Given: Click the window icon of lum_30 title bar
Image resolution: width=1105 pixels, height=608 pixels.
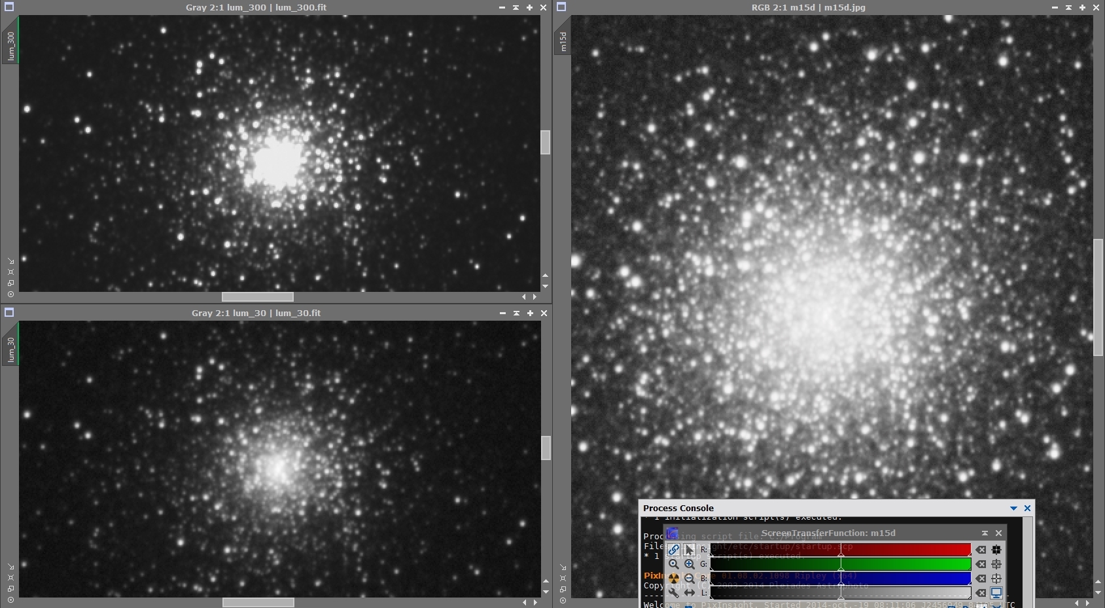Looking at the screenshot, I should click(9, 313).
